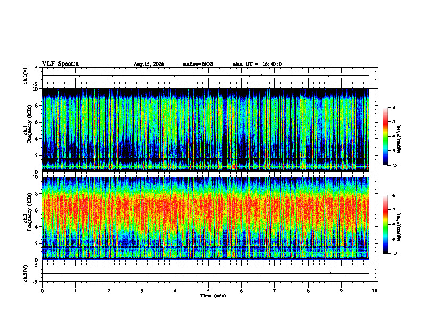Click the "-9" tick on lower color bar
Image resolution: width=422 pixels, height=326 pixels.
[393, 239]
